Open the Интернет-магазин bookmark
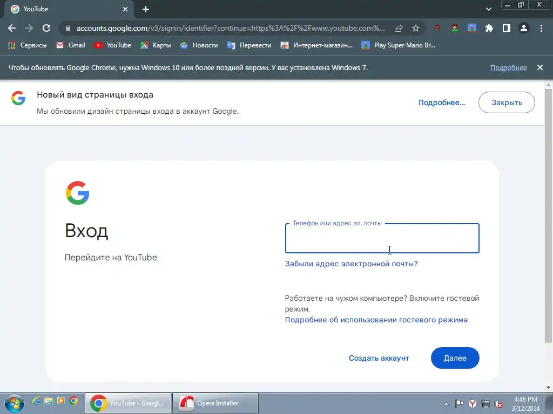553x414 pixels. click(316, 45)
